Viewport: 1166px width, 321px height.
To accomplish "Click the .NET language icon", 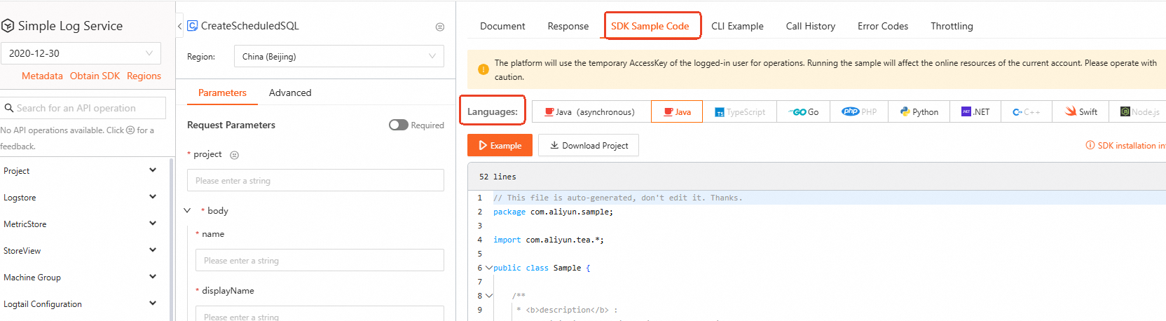I will 966,112.
